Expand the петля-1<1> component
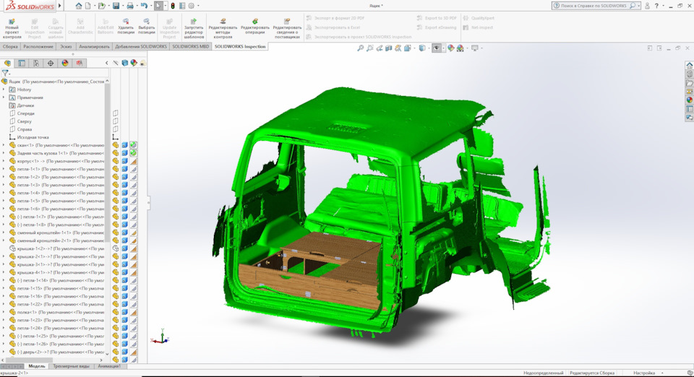694x377 pixels. pyautogui.click(x=4, y=169)
